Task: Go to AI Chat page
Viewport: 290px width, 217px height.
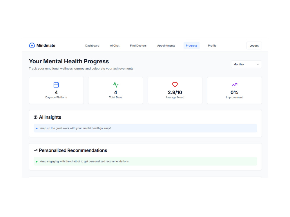Action: (115, 46)
